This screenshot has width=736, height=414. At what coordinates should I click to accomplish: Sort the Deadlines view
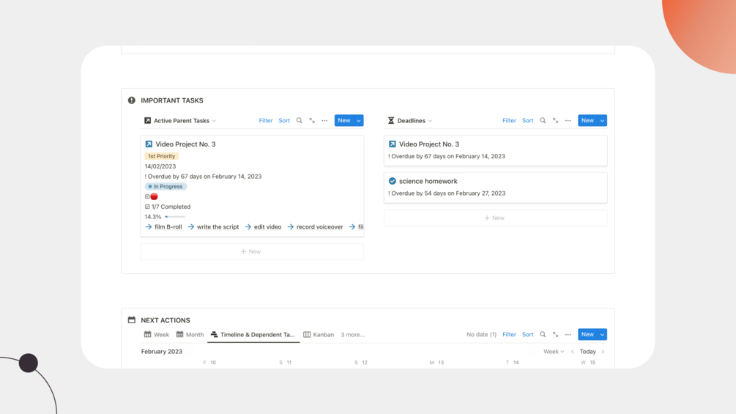point(527,121)
